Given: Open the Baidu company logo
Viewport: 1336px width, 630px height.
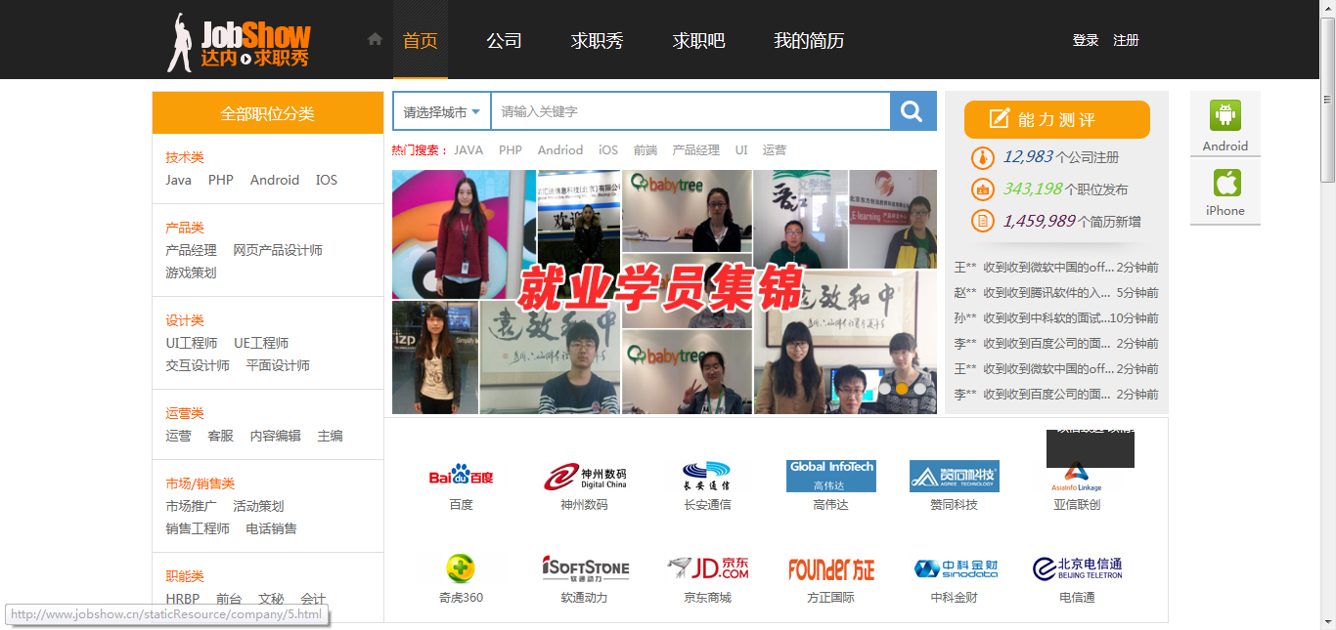Looking at the screenshot, I should coord(461,476).
